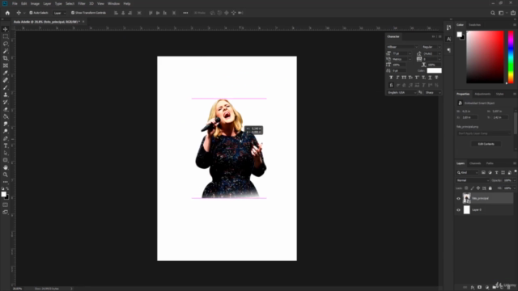Click the foto_principal layer thumbnail
Screen dimensions: 518x291
(466, 198)
